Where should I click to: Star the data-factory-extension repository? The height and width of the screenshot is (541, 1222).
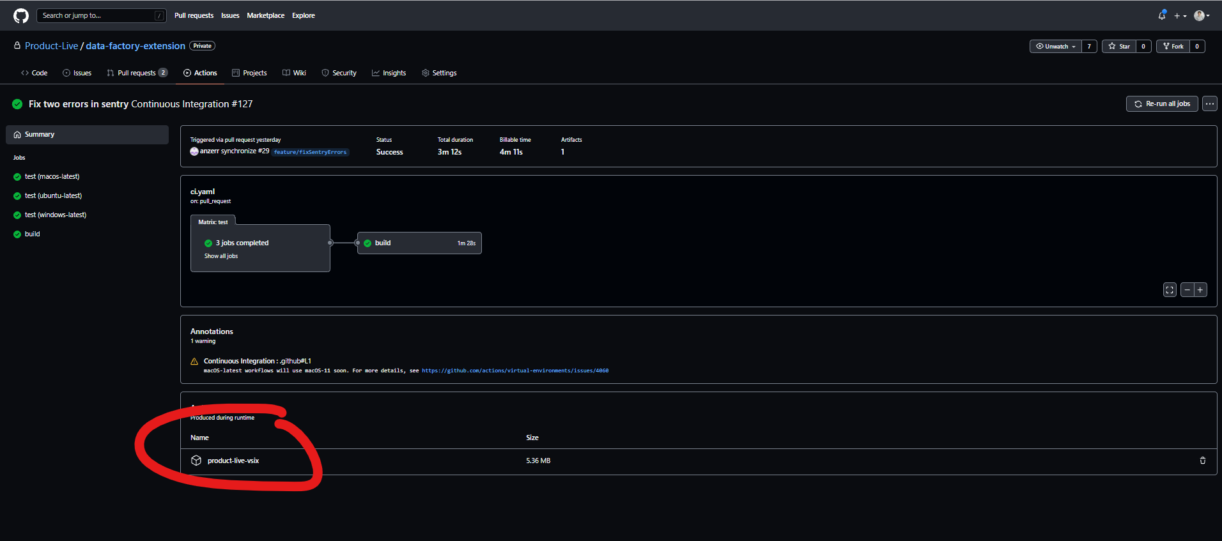tap(1119, 46)
